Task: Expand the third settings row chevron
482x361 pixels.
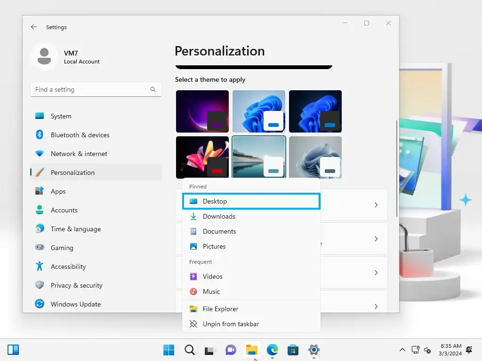Action: (x=376, y=273)
